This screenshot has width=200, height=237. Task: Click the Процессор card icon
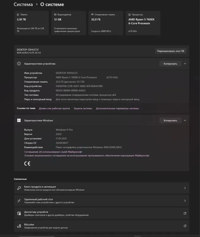[x=129, y=15]
